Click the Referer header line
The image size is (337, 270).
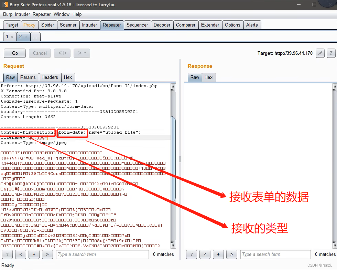click(x=79, y=86)
